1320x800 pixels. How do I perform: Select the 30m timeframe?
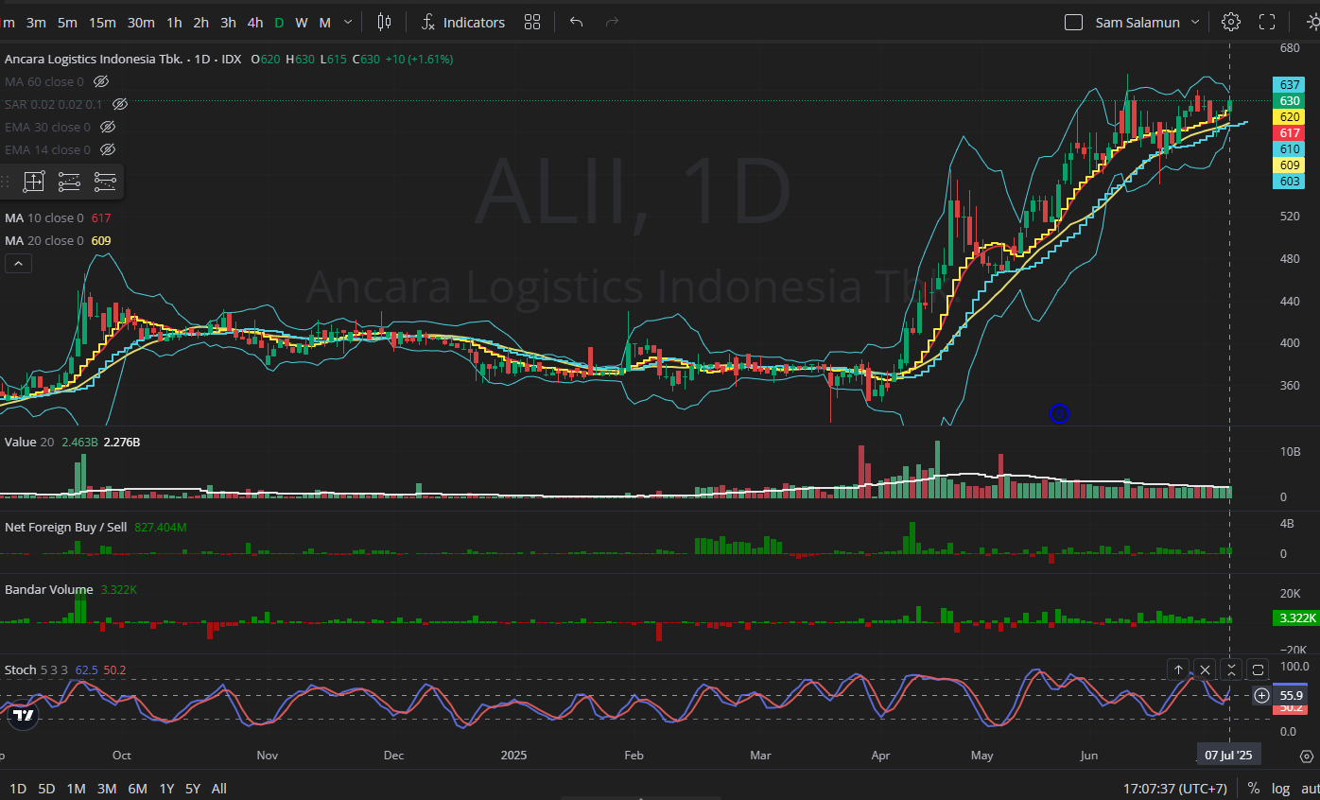coord(141,22)
